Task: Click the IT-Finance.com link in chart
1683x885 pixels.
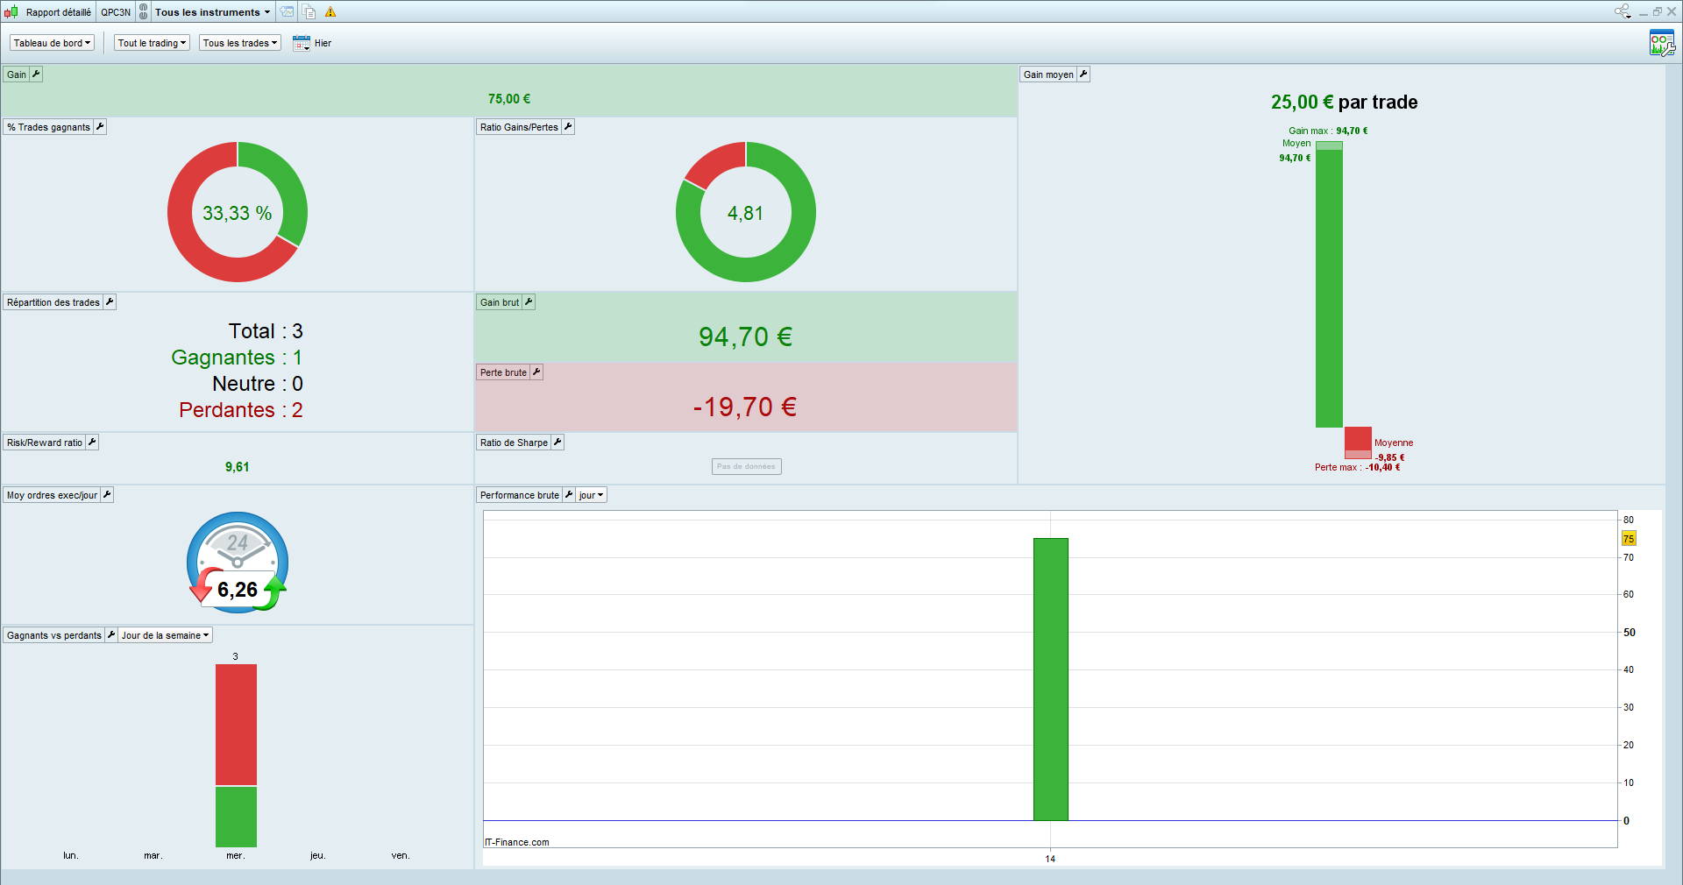Action: 517,842
